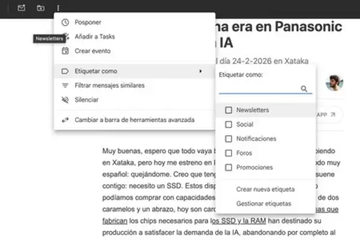
Task: Click the three-dot more options icon
Action: [58, 8]
